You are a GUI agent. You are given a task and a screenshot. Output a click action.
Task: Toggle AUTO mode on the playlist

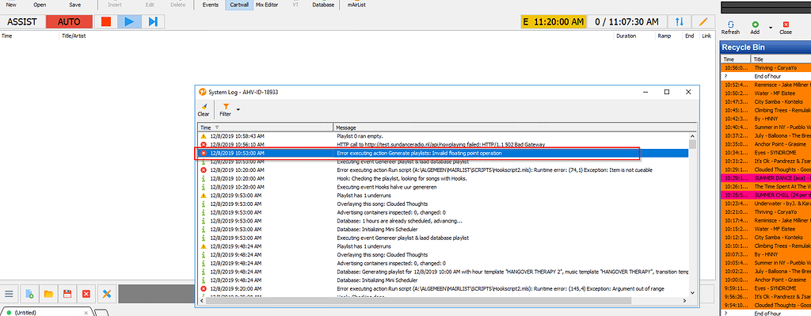pos(69,21)
